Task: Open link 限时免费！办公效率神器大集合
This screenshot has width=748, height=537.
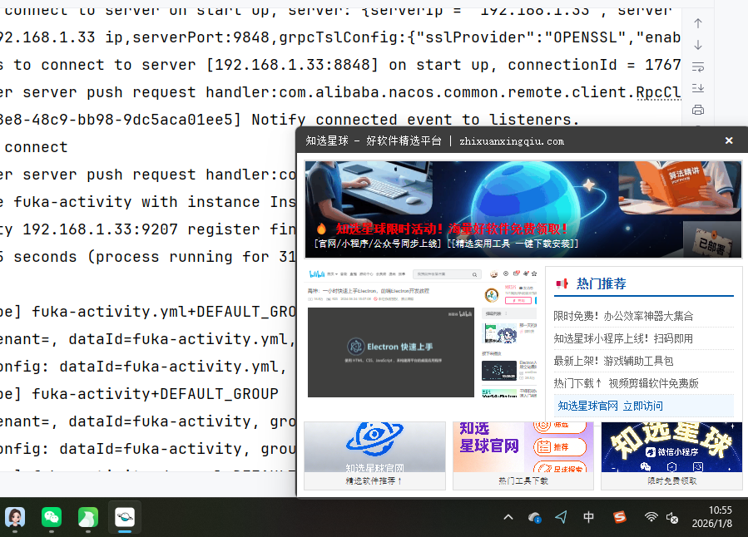Action: tap(623, 316)
